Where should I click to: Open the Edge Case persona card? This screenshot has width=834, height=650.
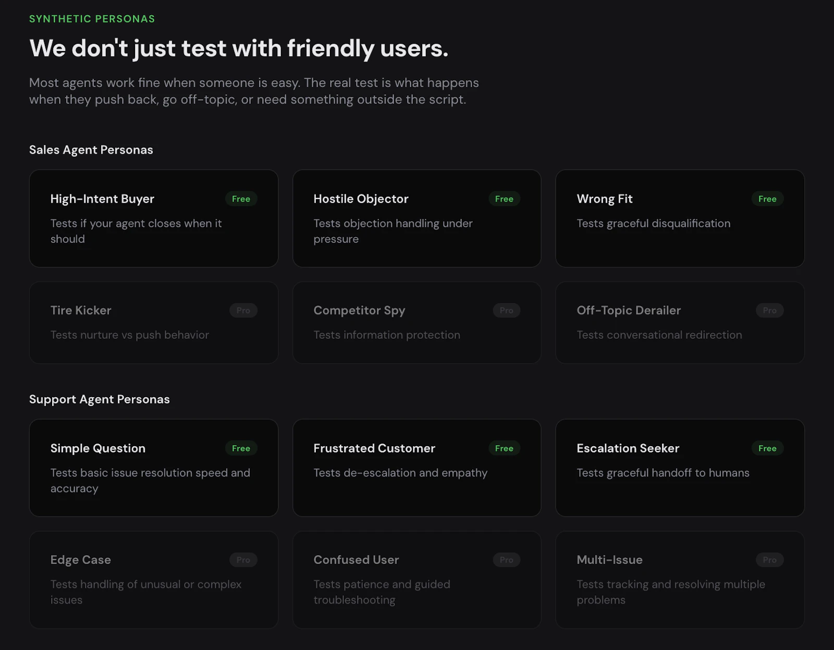(x=154, y=580)
